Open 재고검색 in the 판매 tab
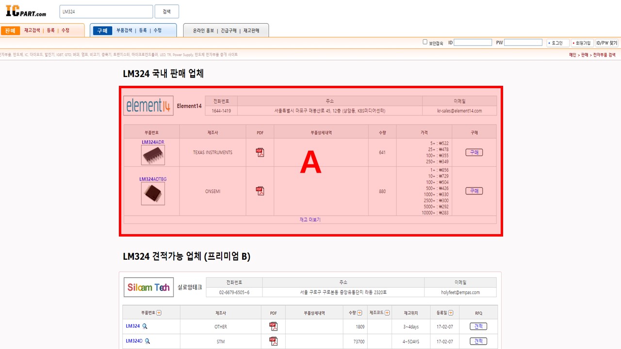621x349 pixels. [x=32, y=31]
